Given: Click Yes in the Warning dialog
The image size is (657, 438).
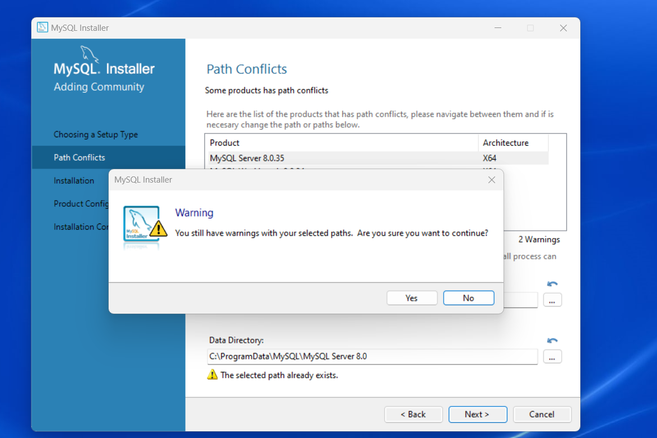Looking at the screenshot, I should coord(412,298).
